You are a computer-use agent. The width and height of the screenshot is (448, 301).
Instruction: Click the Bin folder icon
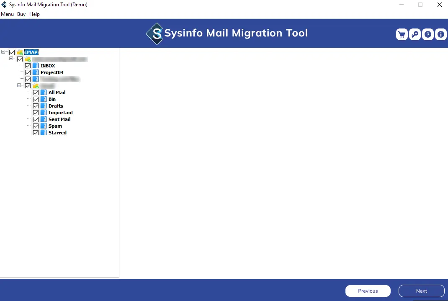pyautogui.click(x=44, y=99)
